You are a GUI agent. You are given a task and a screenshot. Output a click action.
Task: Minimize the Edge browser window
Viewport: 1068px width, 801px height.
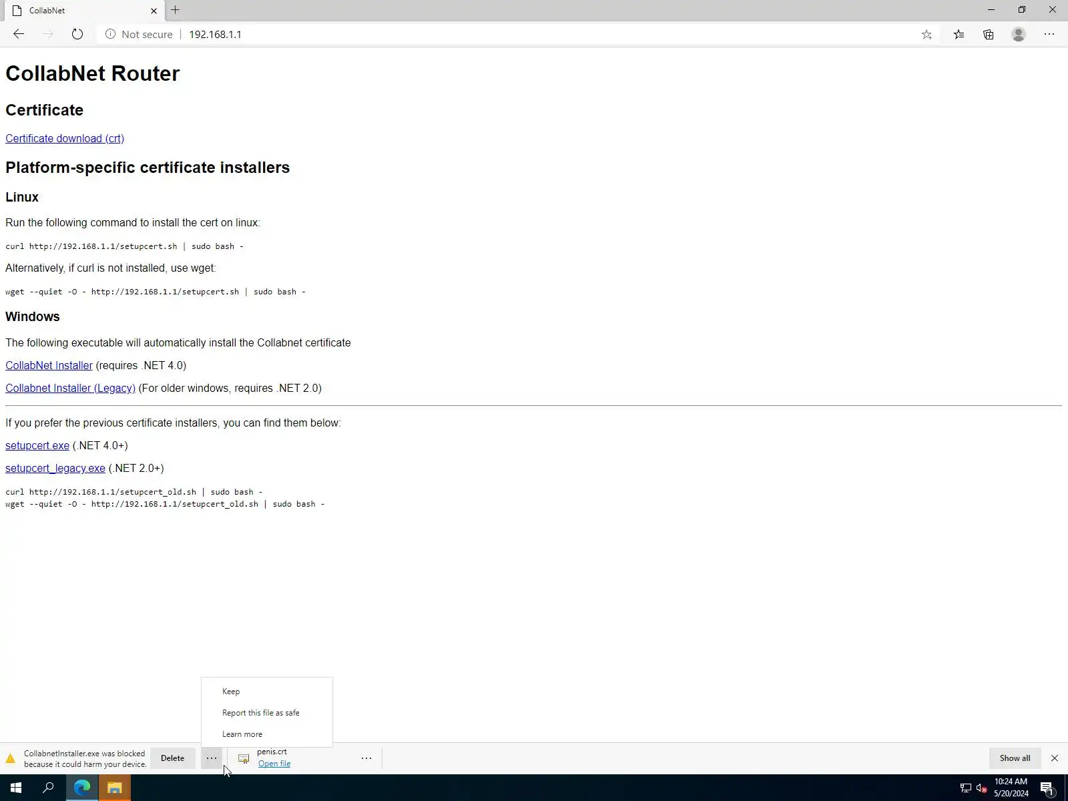pyautogui.click(x=991, y=10)
